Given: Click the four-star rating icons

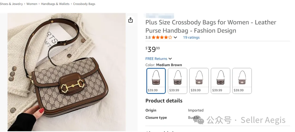Looking at the screenshot, I should (162, 37).
